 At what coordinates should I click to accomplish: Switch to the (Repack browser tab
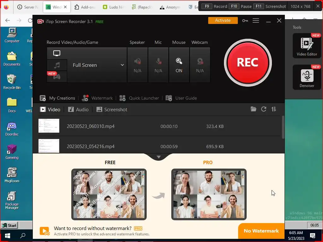click(142, 7)
